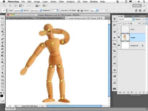This screenshot has height=111, width=148.
Task: Open the Expansion value dropdown arrow
Action: [57, 10]
